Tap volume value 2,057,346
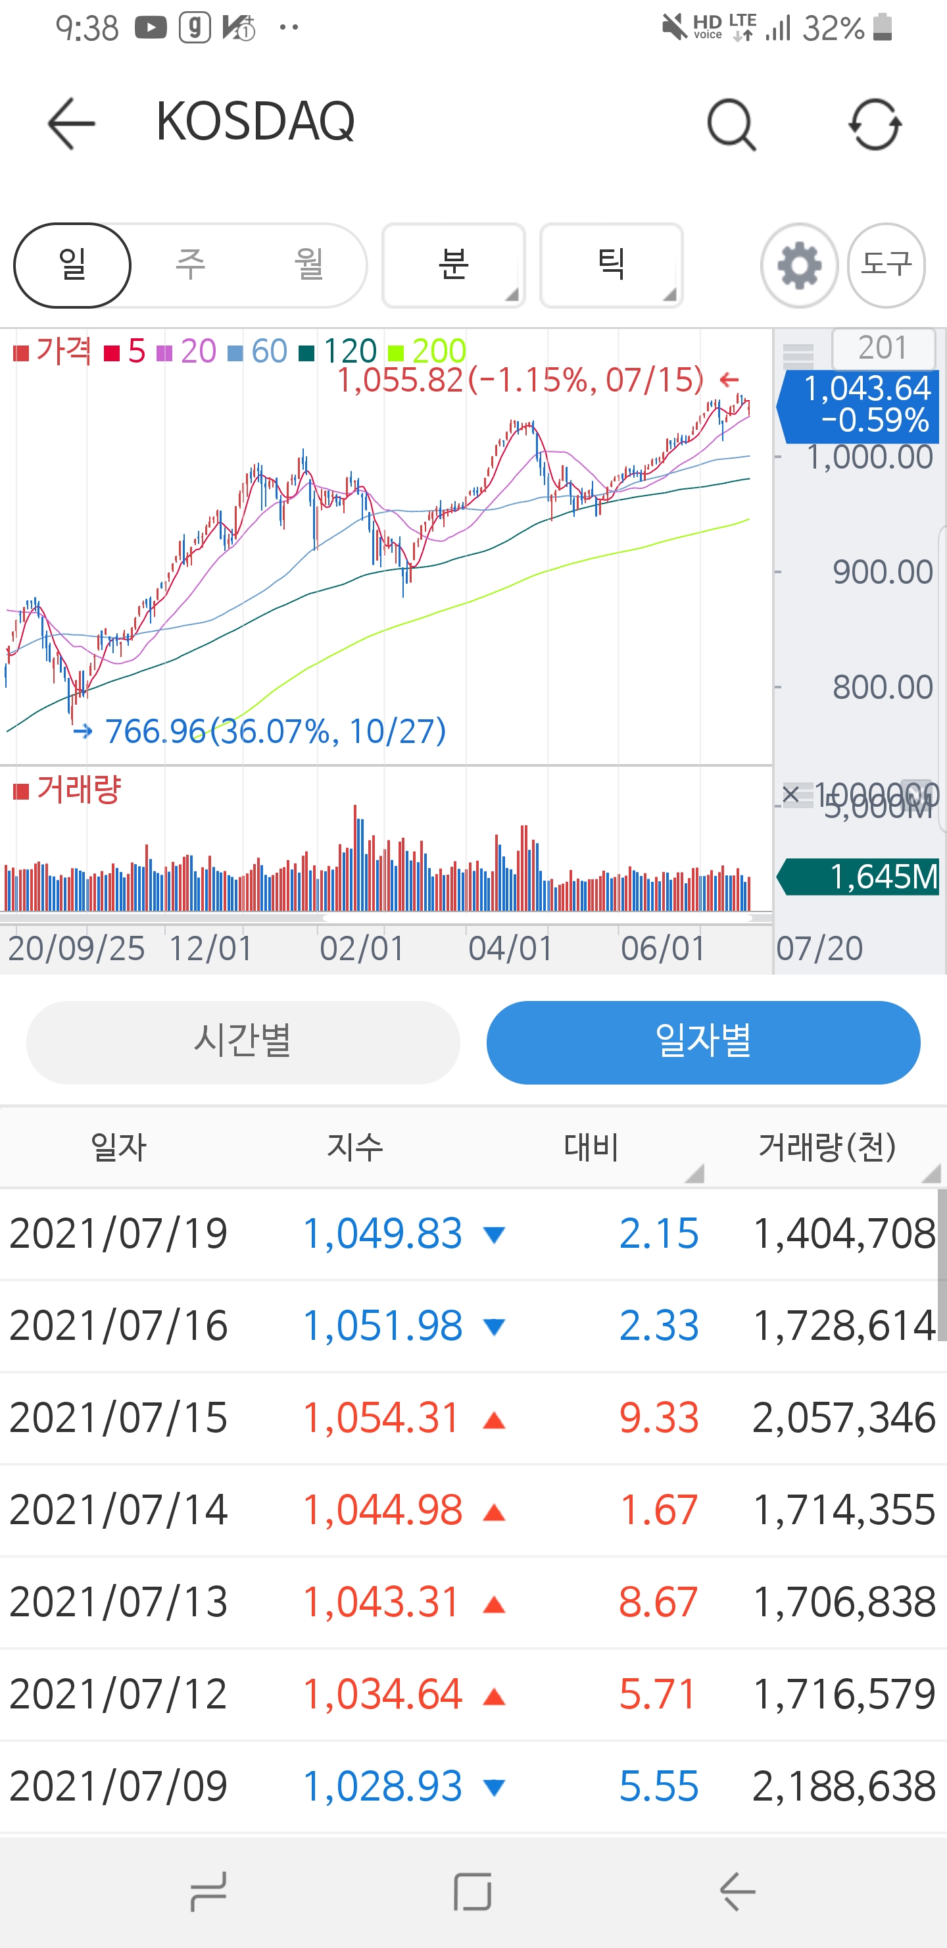This screenshot has width=947, height=1948. (x=844, y=1419)
